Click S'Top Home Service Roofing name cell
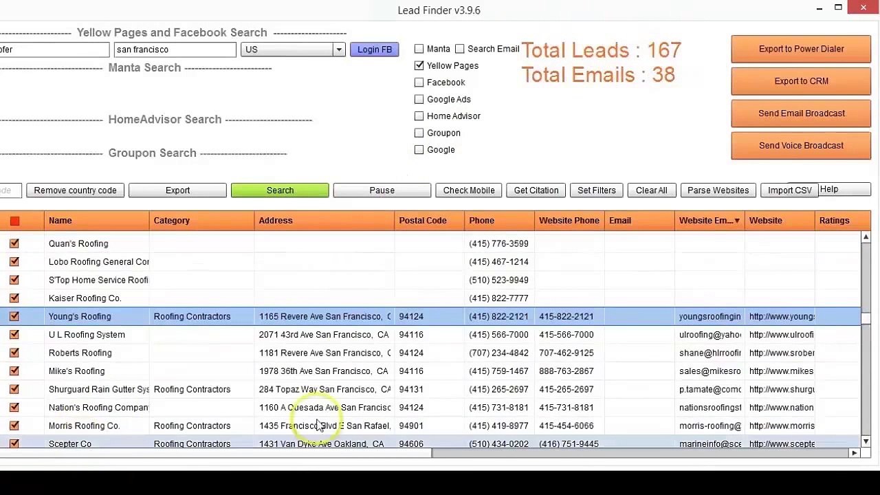The height and width of the screenshot is (495, 880). point(99,280)
